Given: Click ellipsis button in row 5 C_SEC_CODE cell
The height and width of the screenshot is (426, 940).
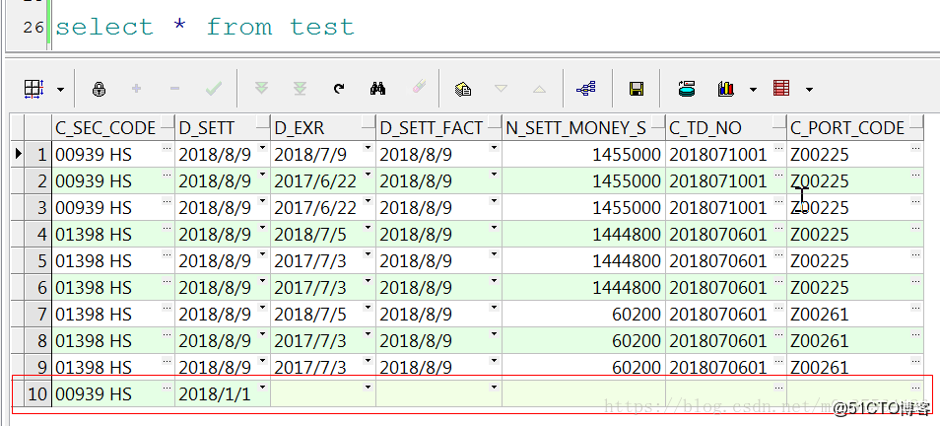Looking at the screenshot, I should (167, 253).
